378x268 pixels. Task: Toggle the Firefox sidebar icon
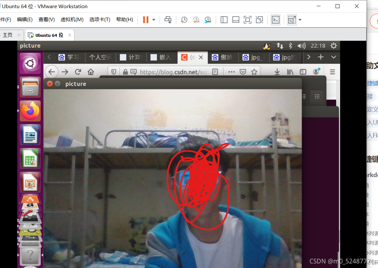pos(303,72)
